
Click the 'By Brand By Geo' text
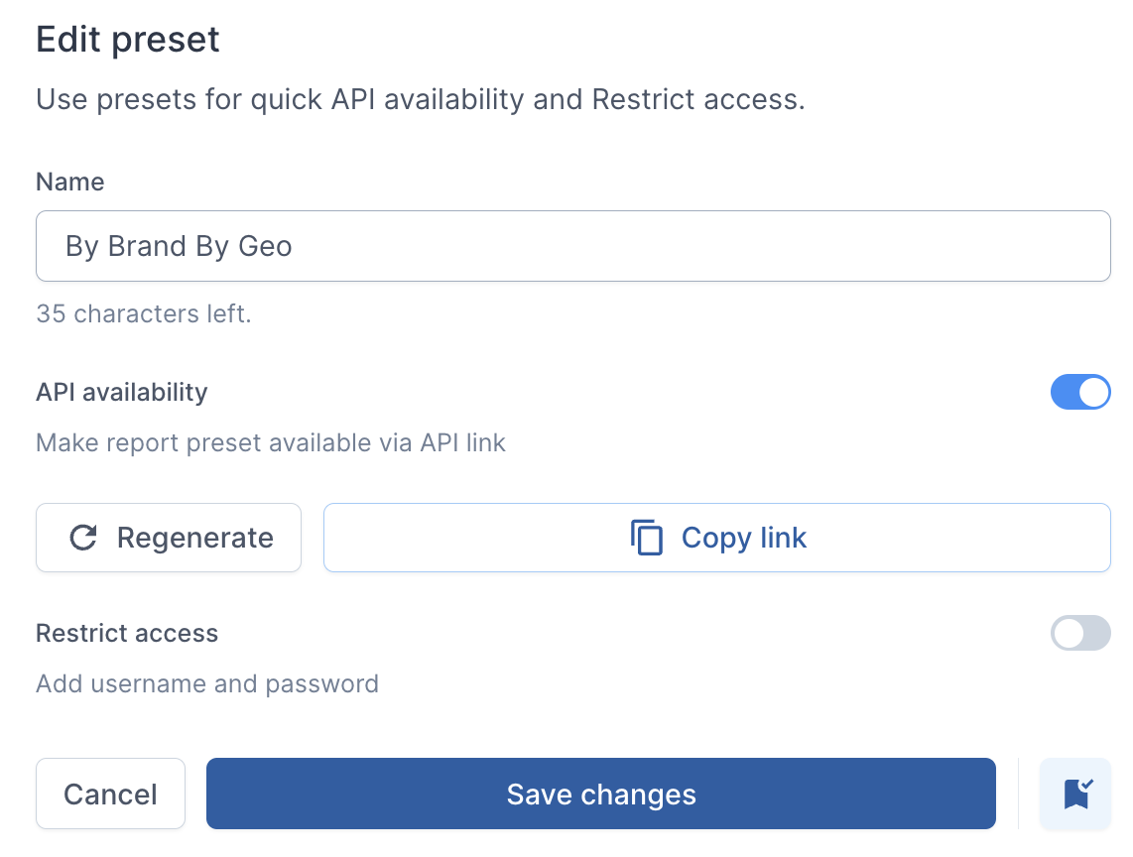point(179,246)
